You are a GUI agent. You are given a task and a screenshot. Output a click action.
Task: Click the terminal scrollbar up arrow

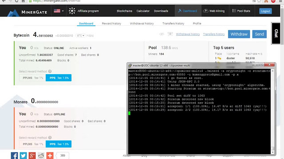(272, 71)
